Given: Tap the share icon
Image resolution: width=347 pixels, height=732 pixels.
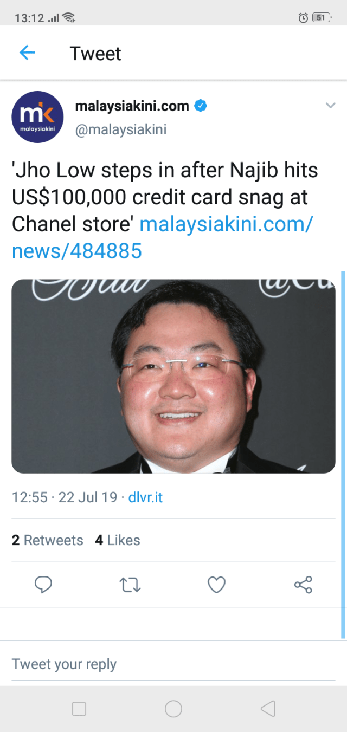Looking at the screenshot, I should [303, 585].
